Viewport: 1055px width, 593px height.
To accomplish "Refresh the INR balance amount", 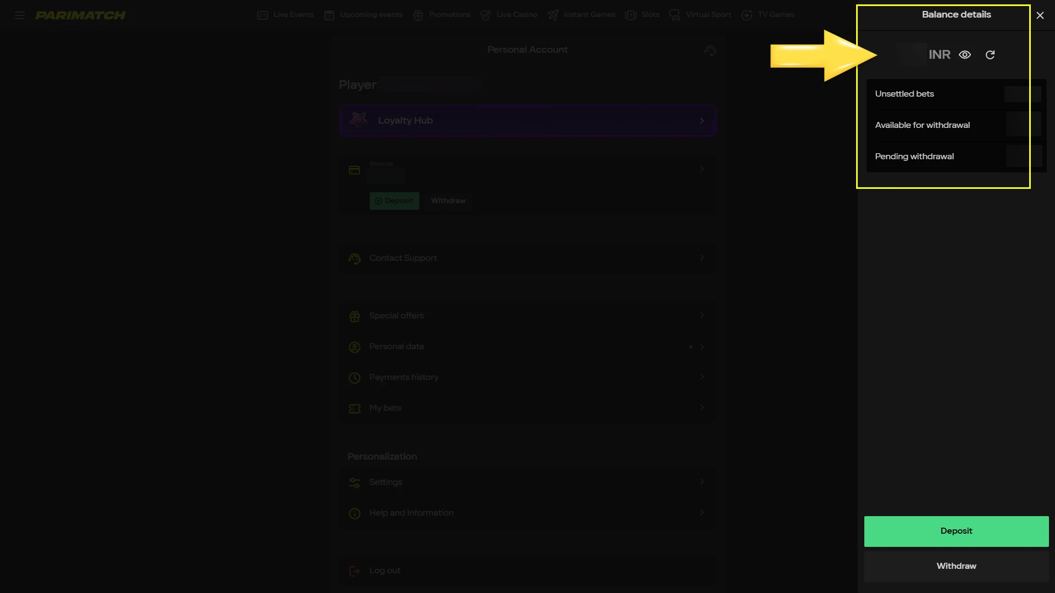I will click(x=990, y=55).
